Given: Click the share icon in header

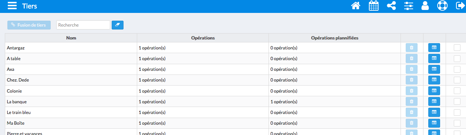Looking at the screenshot, I should point(391,6).
